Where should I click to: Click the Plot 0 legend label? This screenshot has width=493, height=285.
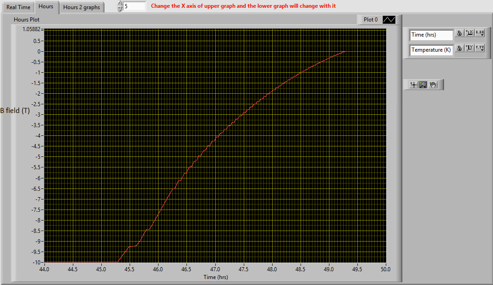[370, 20]
